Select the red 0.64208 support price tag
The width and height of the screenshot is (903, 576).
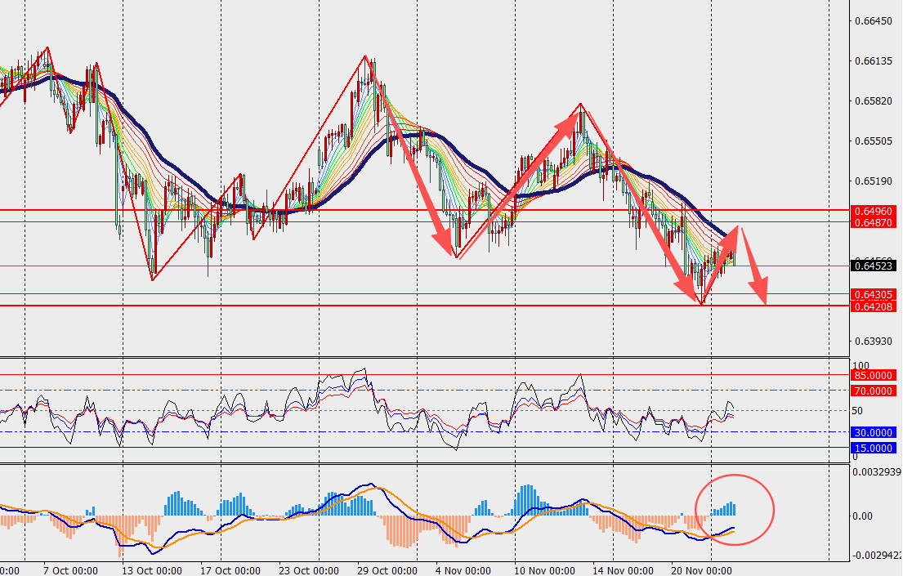coord(874,306)
